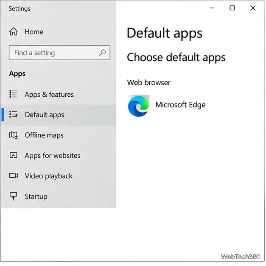Click the Find a setting search field
This screenshot has height=266, width=266.
pyautogui.click(x=59, y=53)
